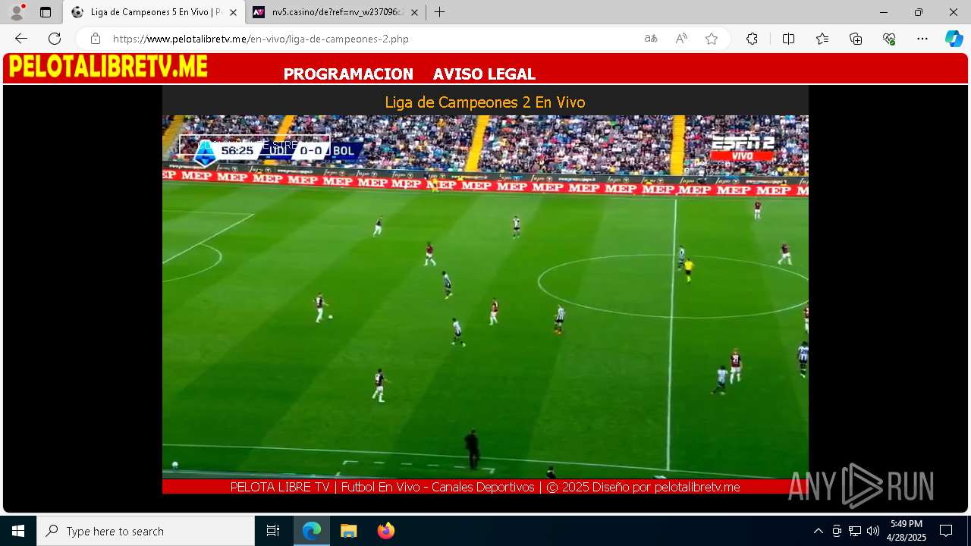Close the nv5.casino tab
The width and height of the screenshot is (971, 546).
coord(414,12)
